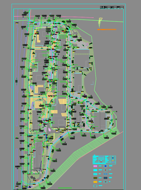Select the orange-yellow paving legend swatch
This screenshot has width=141, height=190.
(95, 182)
